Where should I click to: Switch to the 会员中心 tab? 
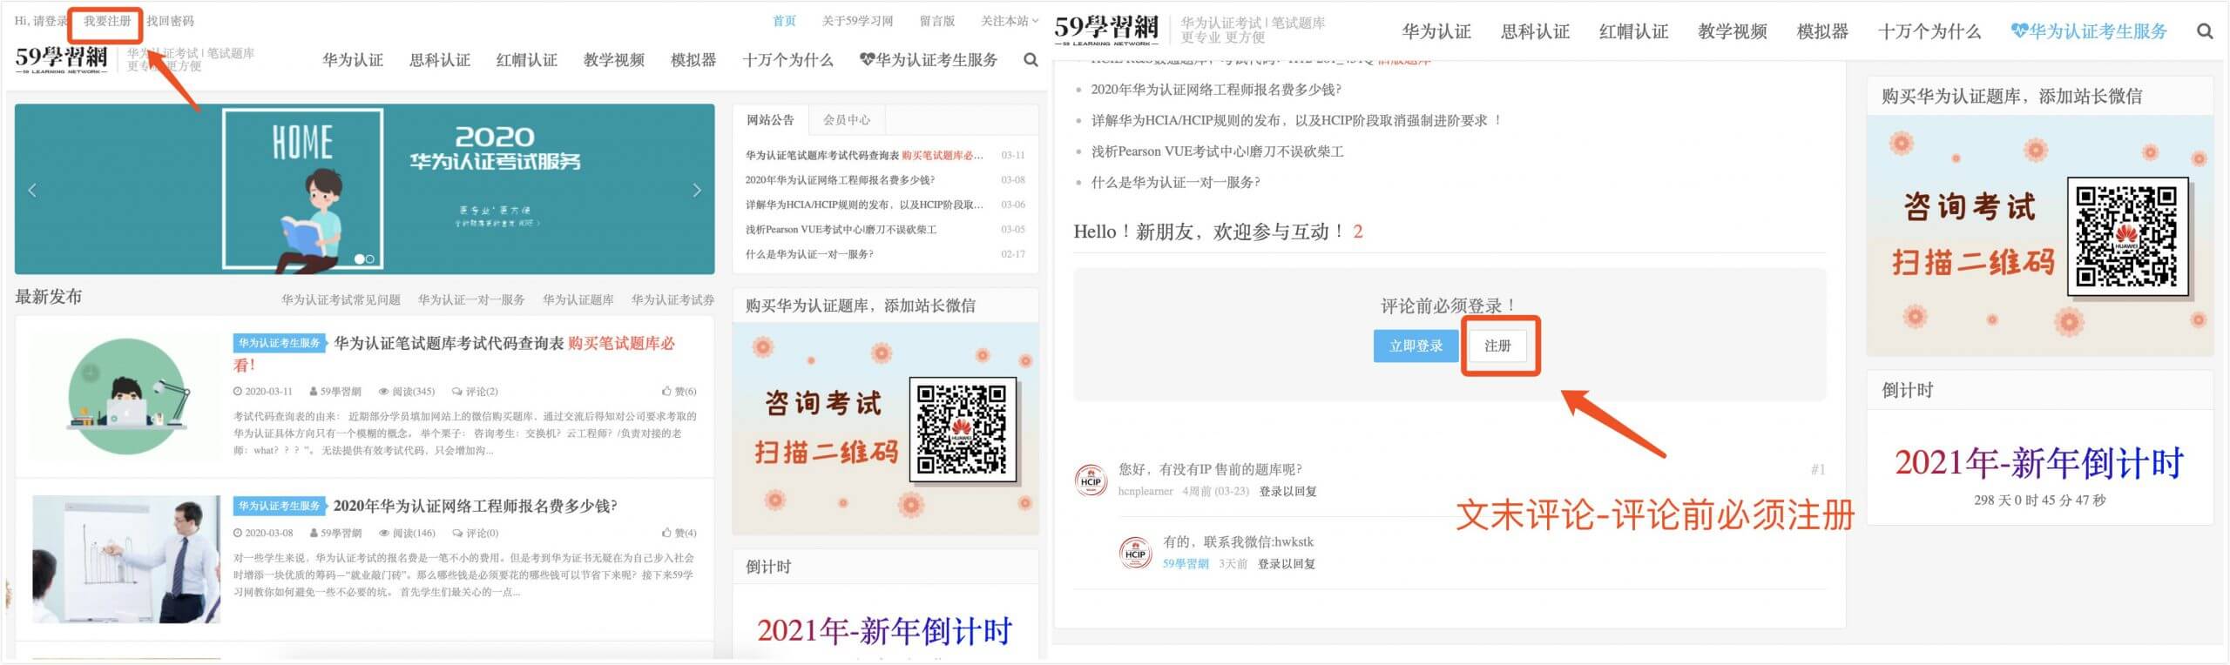coord(846,120)
